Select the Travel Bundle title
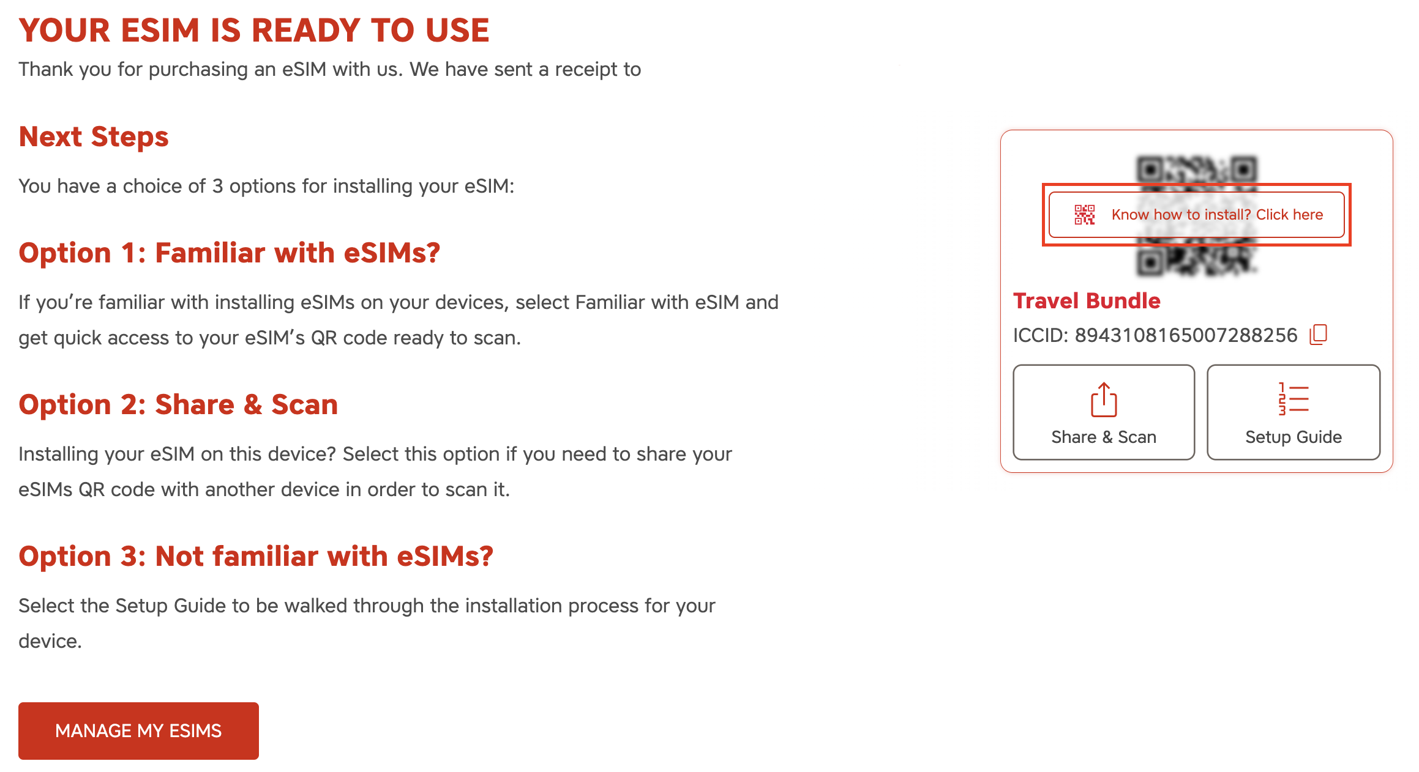1419x772 pixels. tap(1087, 301)
